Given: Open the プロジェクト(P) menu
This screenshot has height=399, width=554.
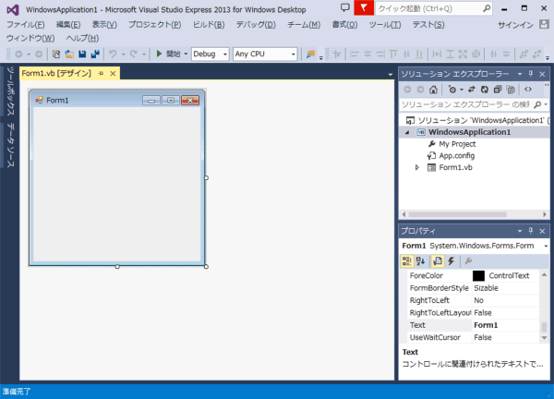Looking at the screenshot, I should pyautogui.click(x=155, y=24).
